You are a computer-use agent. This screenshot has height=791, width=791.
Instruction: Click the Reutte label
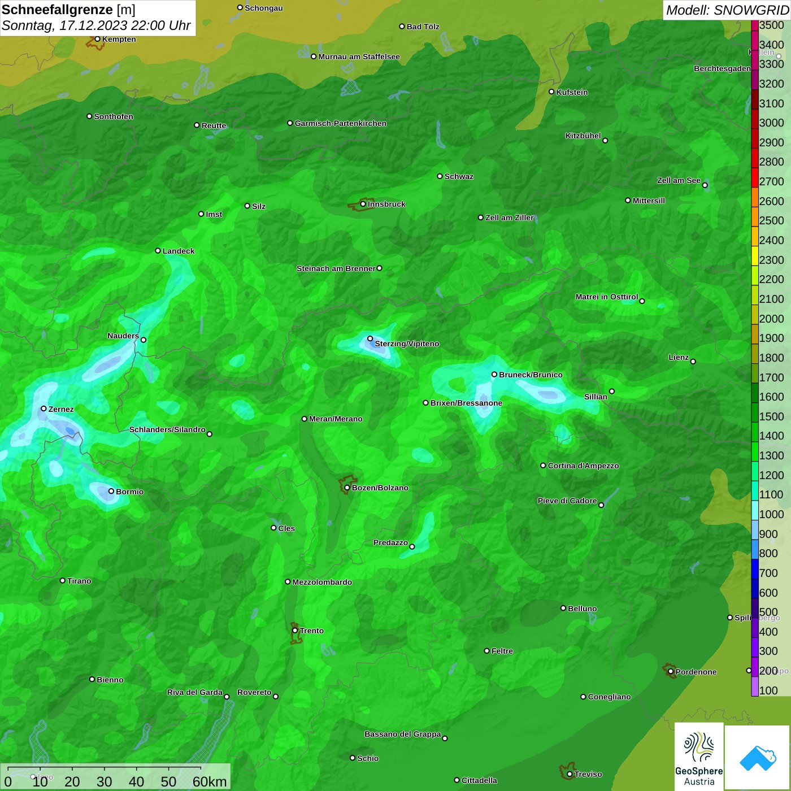[214, 125]
